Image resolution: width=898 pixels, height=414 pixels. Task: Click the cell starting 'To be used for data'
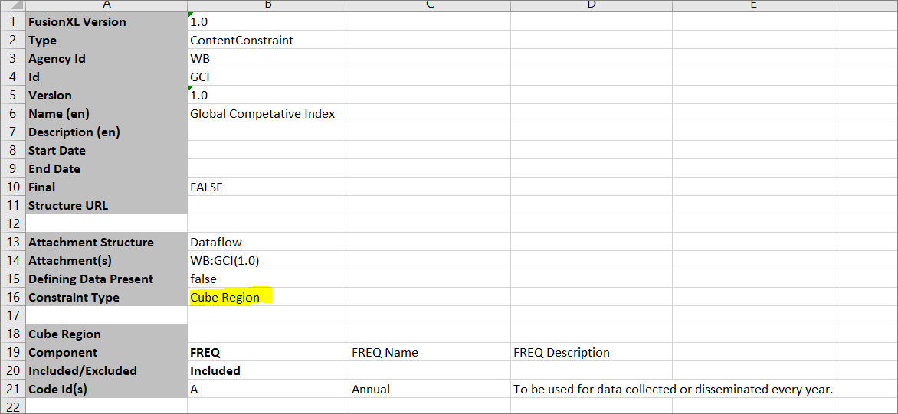(672, 390)
